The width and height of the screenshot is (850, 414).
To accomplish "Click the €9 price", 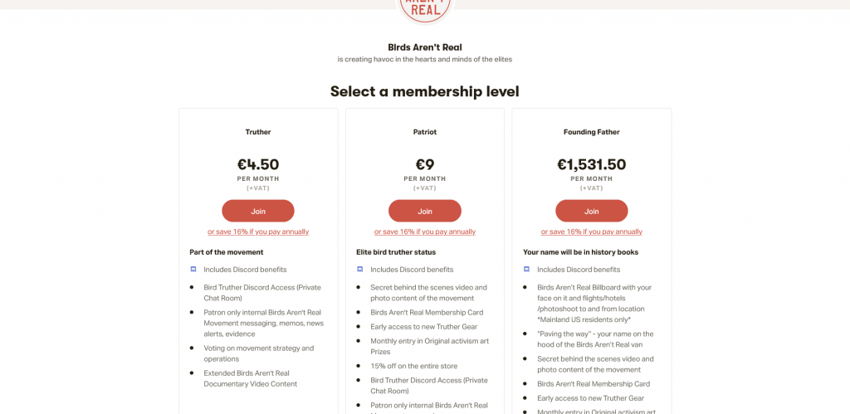I will click(424, 164).
